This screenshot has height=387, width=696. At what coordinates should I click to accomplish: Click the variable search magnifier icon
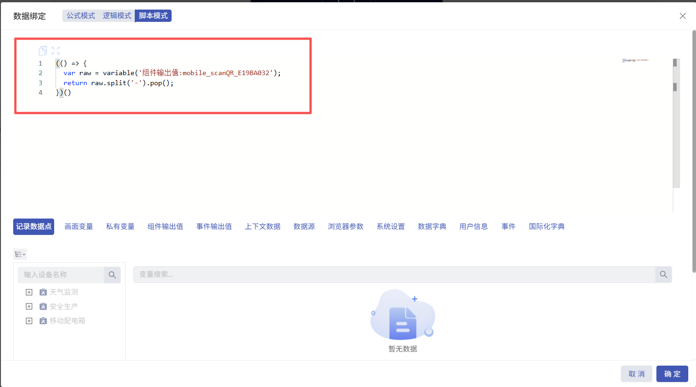click(x=663, y=275)
